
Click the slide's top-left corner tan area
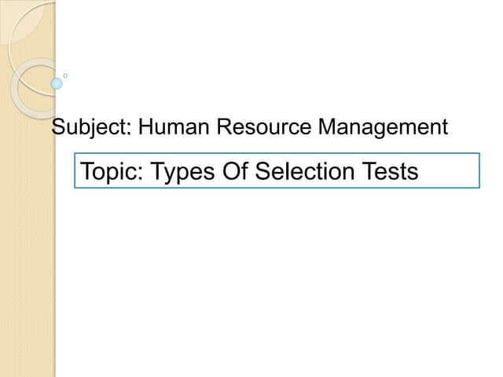coord(5,5)
